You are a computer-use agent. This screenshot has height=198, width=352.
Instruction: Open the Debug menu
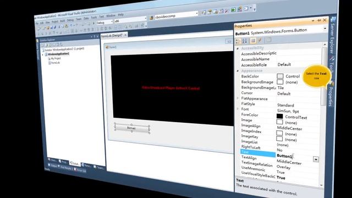point(70,20)
